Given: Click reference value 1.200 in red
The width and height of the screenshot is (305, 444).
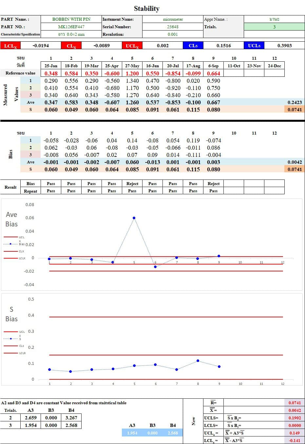Looking at the screenshot, I should (x=132, y=74).
